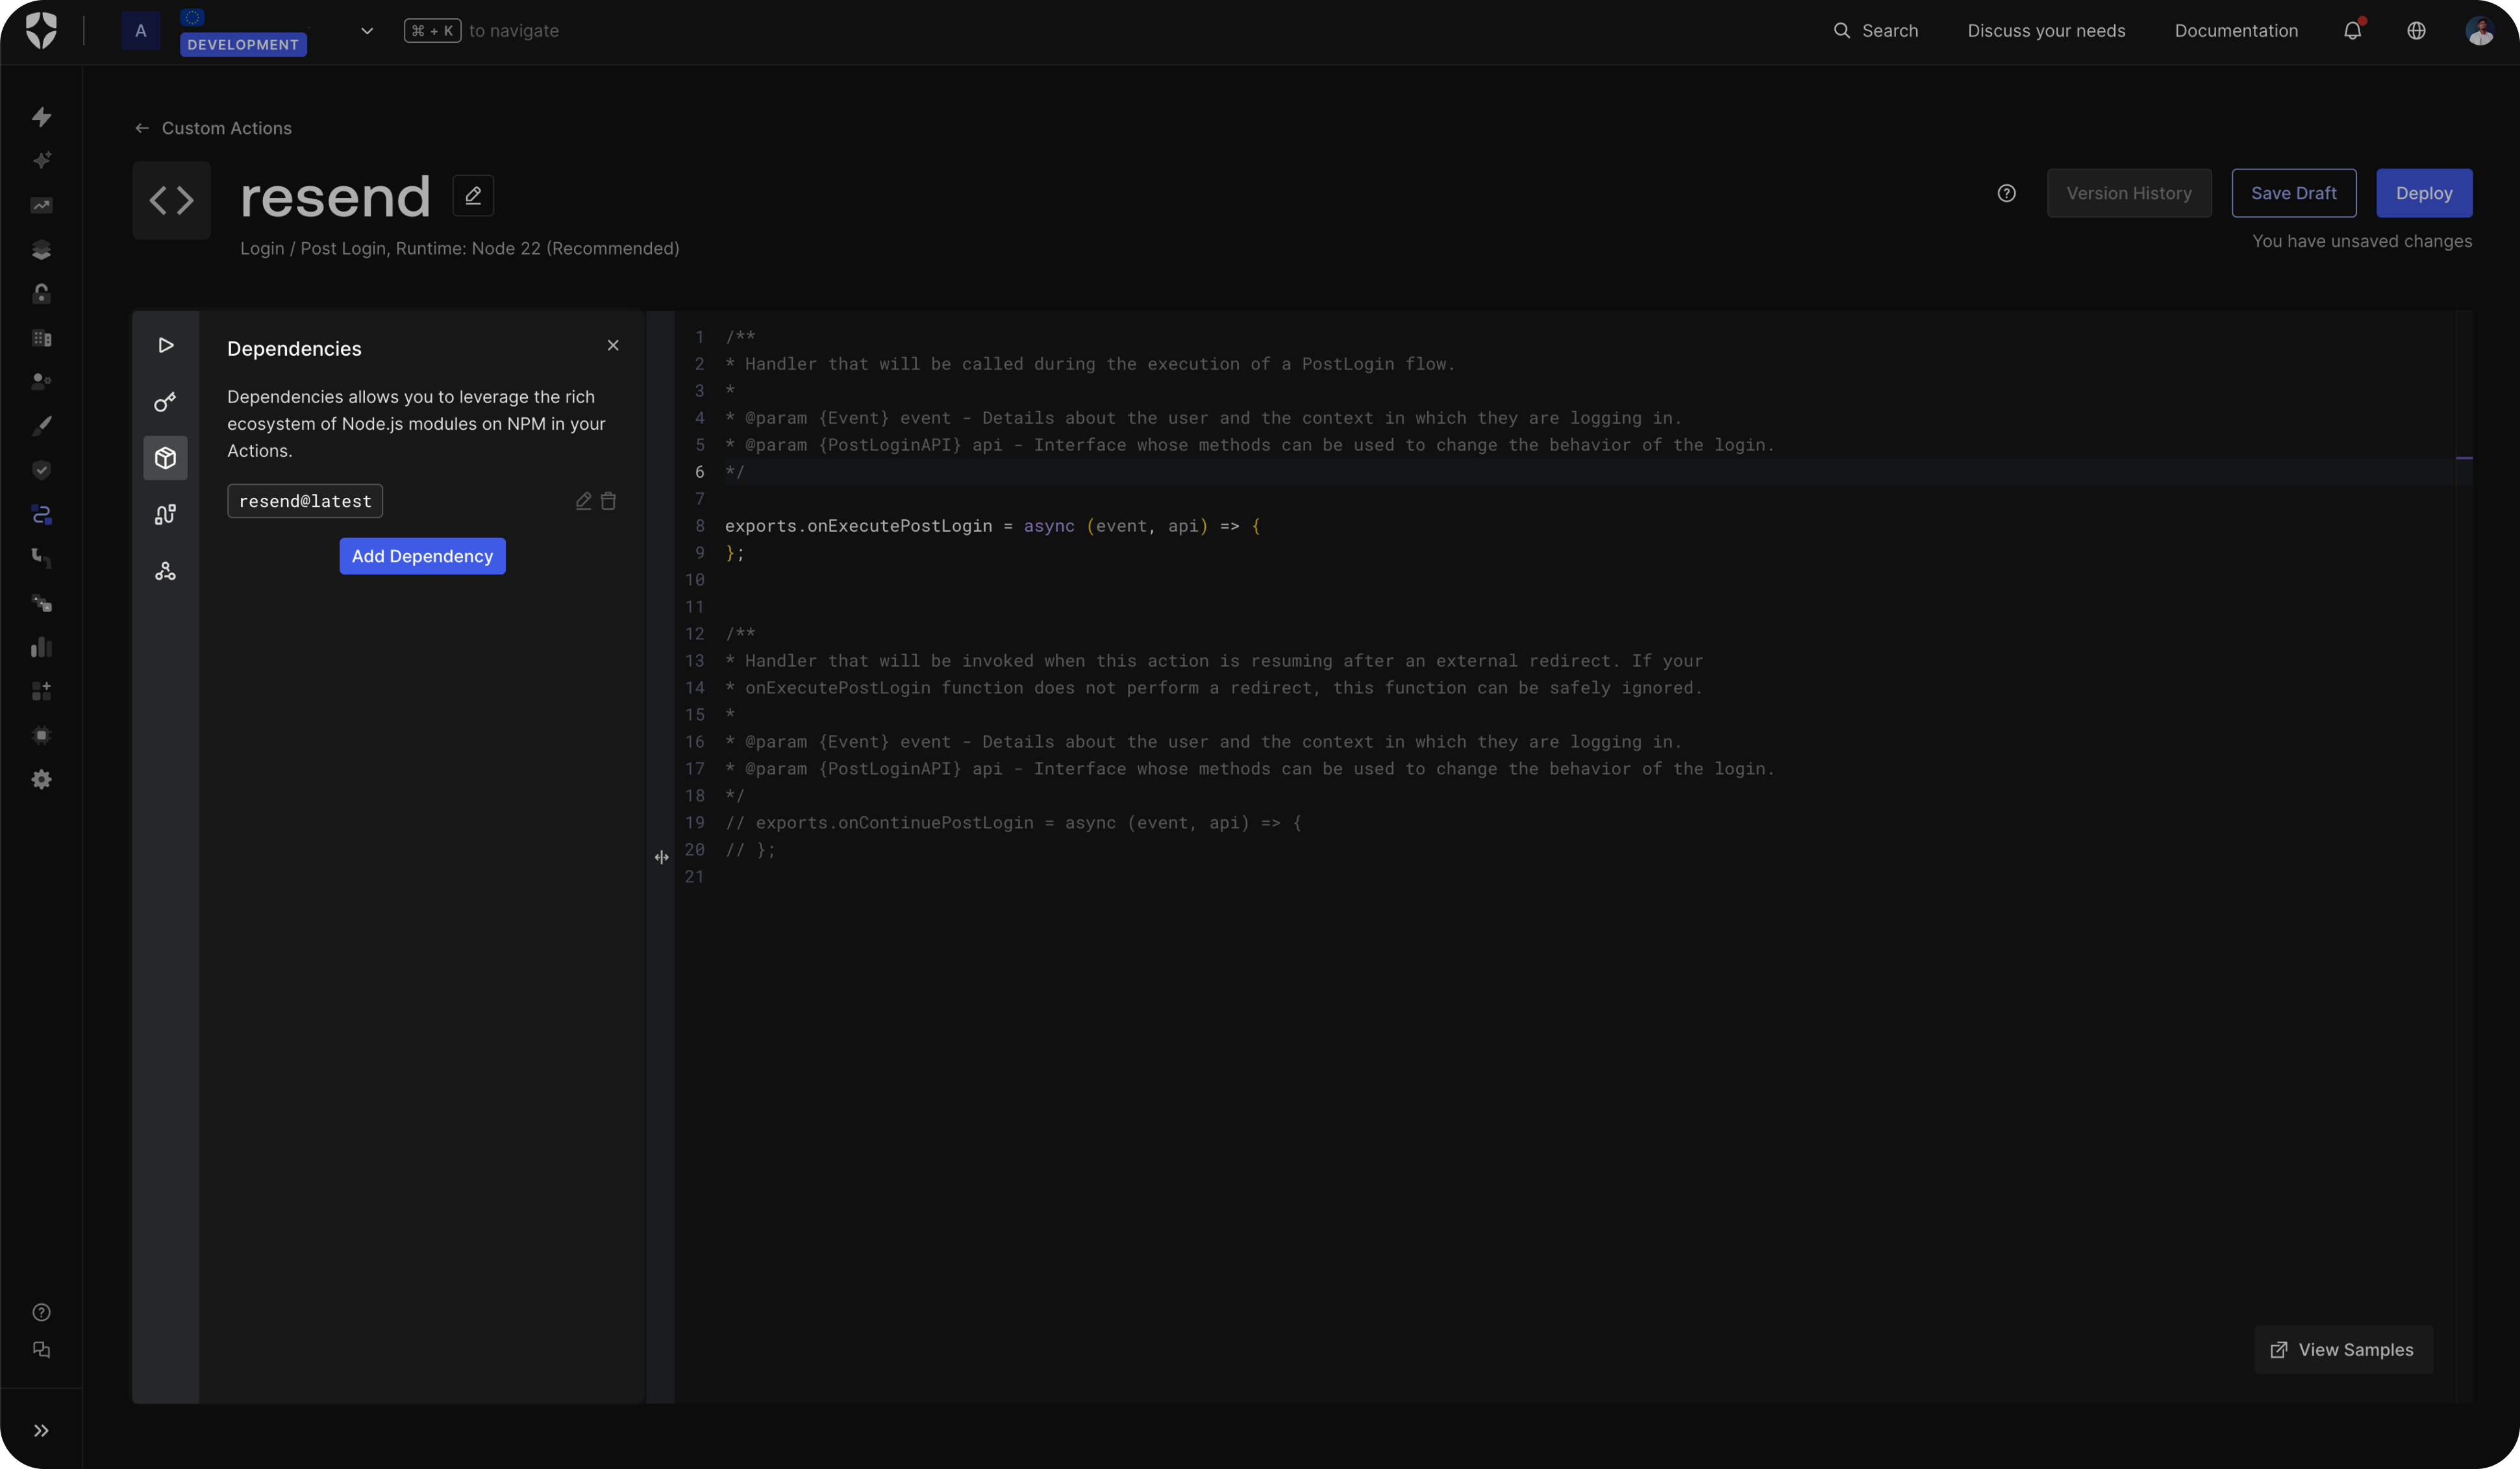Open the tenant switcher dropdown chevron
Image resolution: width=2520 pixels, height=1469 pixels.
tap(367, 31)
